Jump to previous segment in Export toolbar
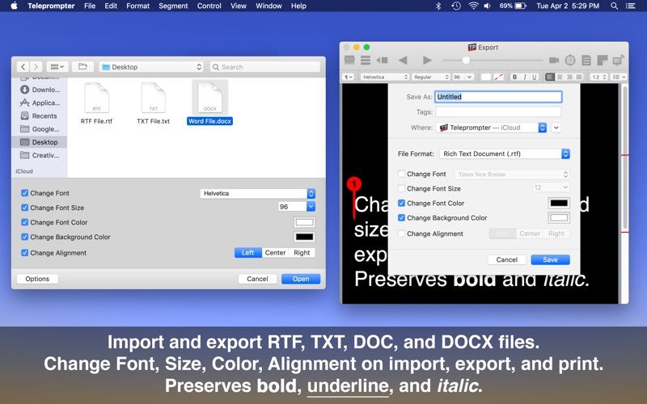Viewport: 647px width, 404px height. (382, 60)
